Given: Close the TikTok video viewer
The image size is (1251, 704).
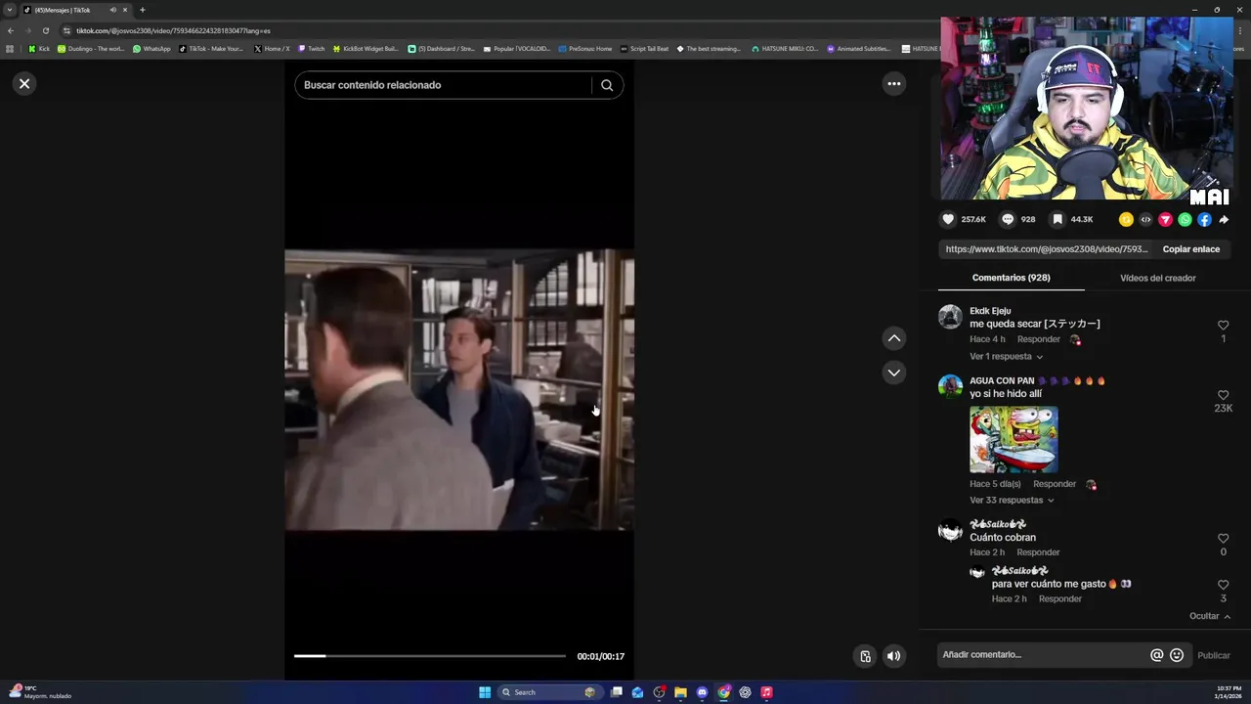Looking at the screenshot, I should pos(24,84).
